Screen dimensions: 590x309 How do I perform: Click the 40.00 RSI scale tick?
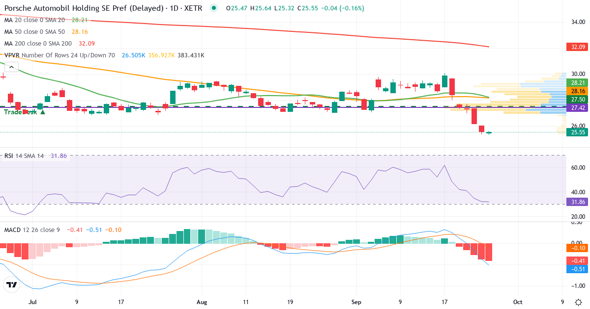(x=578, y=192)
